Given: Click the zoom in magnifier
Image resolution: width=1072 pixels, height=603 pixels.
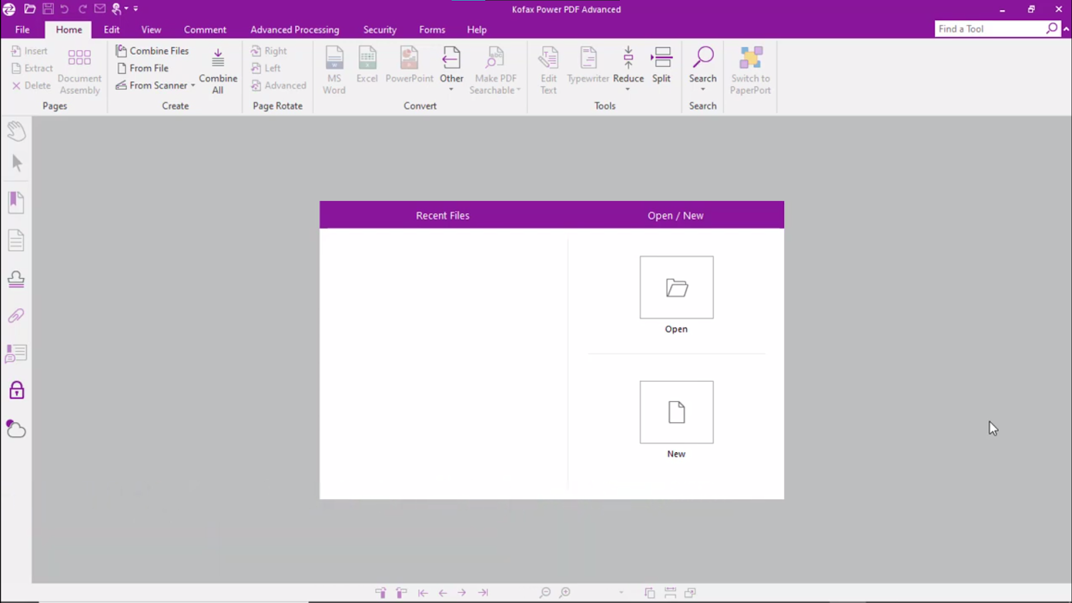Looking at the screenshot, I should (x=565, y=593).
